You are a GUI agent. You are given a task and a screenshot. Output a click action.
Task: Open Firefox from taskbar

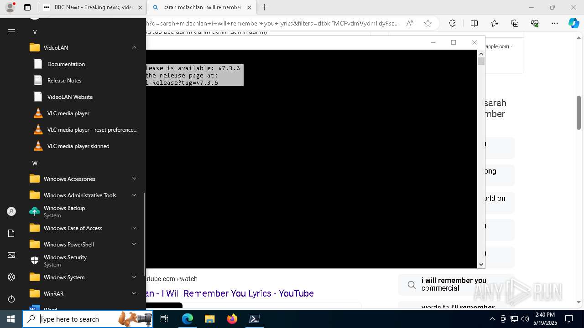point(232,319)
